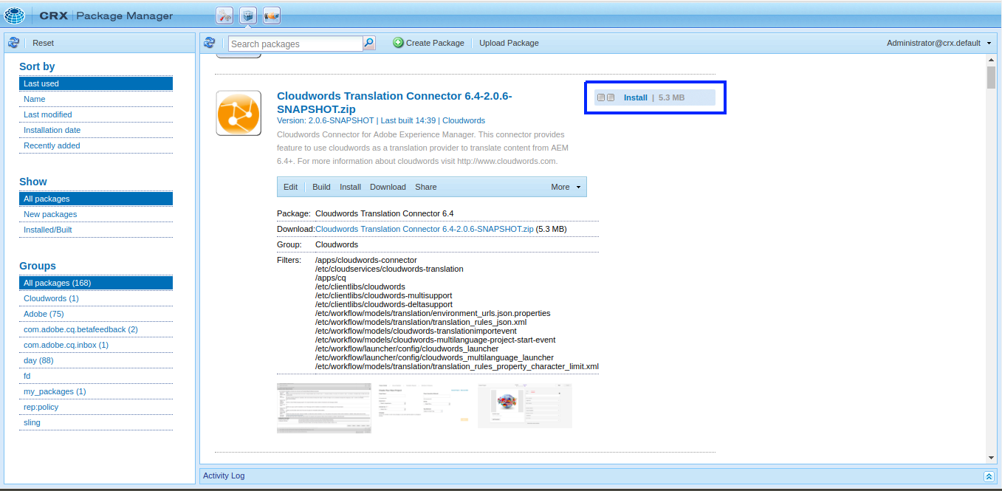The height and width of the screenshot is (491, 1002).
Task: Click the vertical scrollbar thumb
Action: (x=991, y=77)
